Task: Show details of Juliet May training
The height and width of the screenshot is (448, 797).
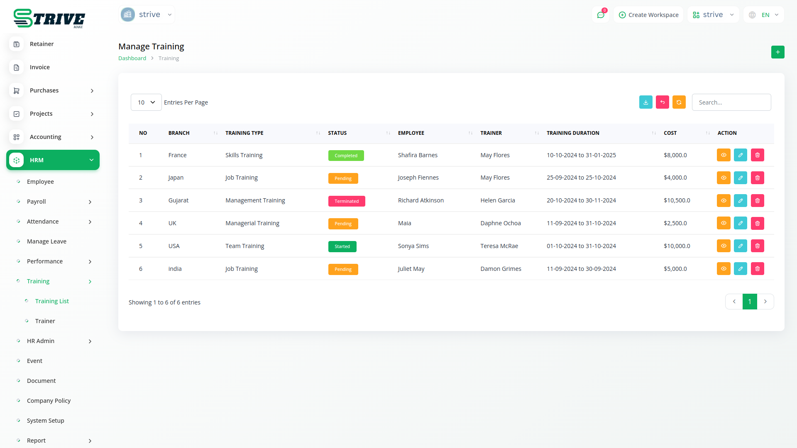Action: coord(723,269)
